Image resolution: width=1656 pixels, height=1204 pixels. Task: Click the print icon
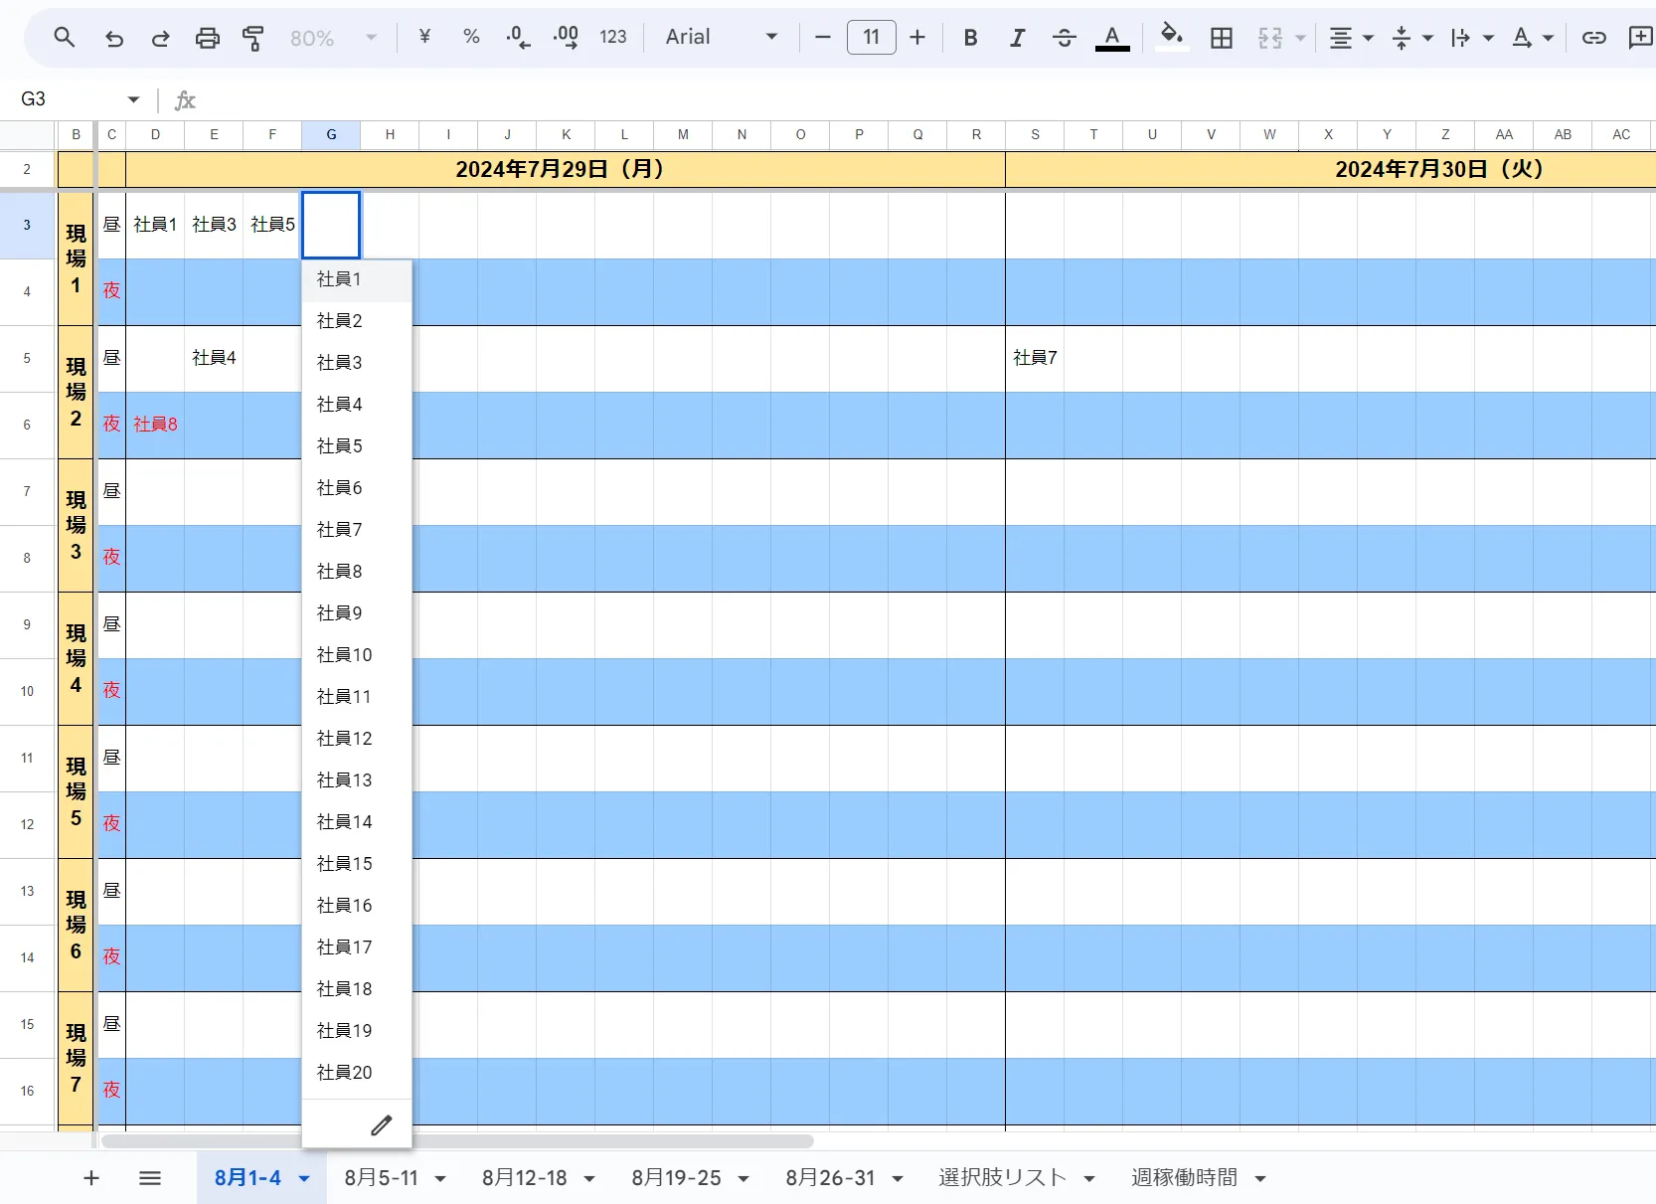pyautogui.click(x=207, y=38)
